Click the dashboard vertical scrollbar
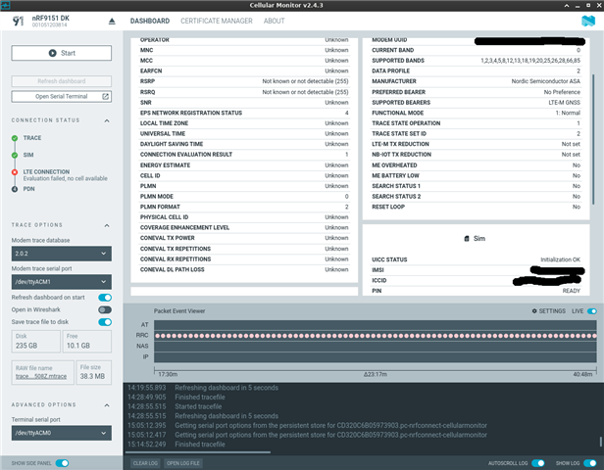604x470 pixels. pos(593,138)
